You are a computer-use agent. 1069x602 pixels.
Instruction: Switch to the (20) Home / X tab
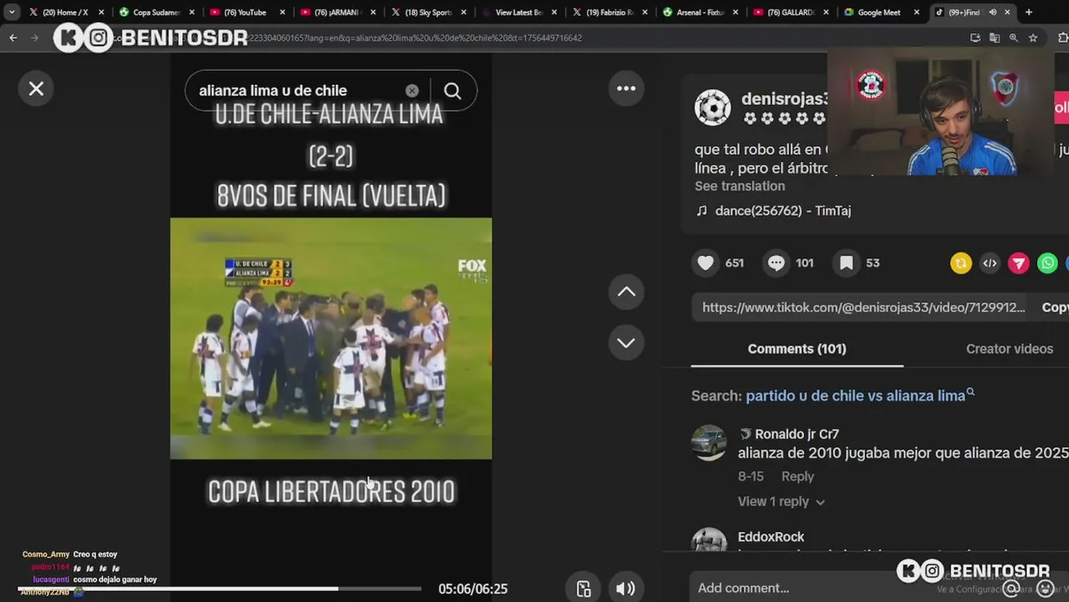point(65,13)
